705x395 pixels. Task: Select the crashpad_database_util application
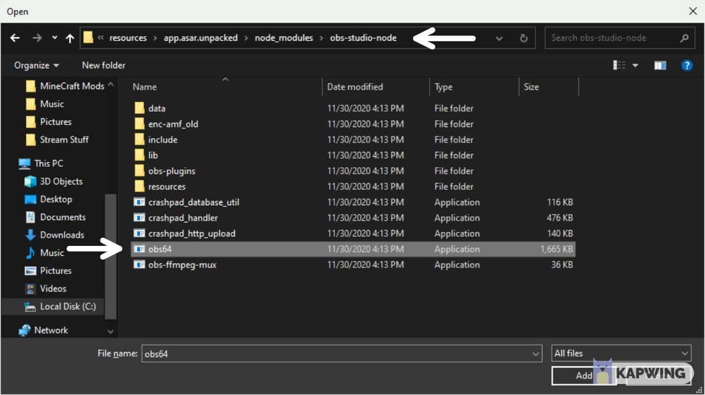(354, 202)
